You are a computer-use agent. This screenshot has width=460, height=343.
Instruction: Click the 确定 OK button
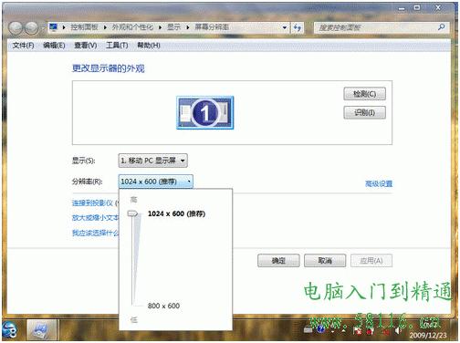278,261
